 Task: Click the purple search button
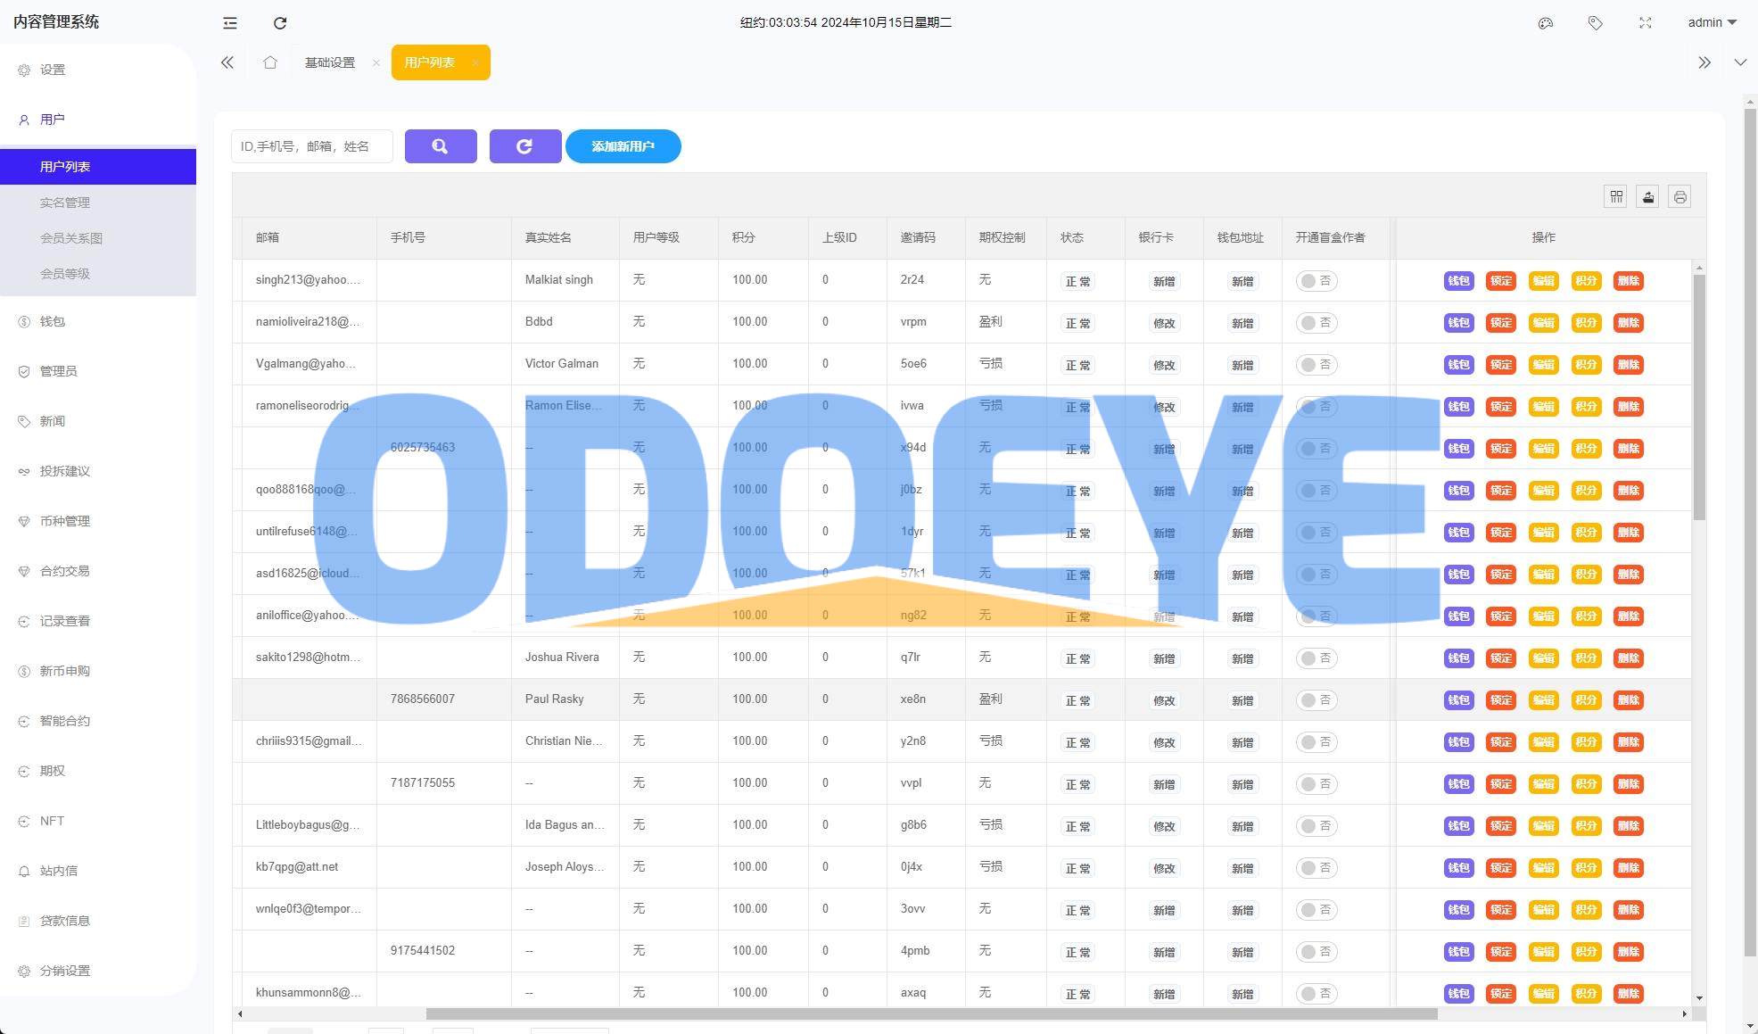[x=441, y=146]
